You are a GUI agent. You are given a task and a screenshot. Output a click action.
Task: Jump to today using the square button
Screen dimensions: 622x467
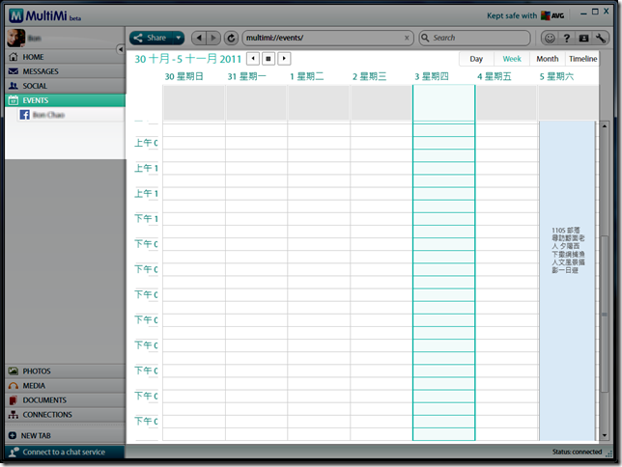[269, 59]
